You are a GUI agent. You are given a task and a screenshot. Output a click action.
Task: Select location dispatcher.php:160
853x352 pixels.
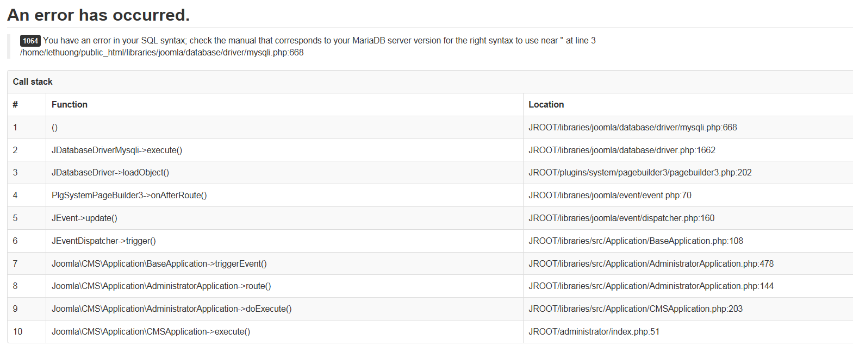(x=621, y=218)
